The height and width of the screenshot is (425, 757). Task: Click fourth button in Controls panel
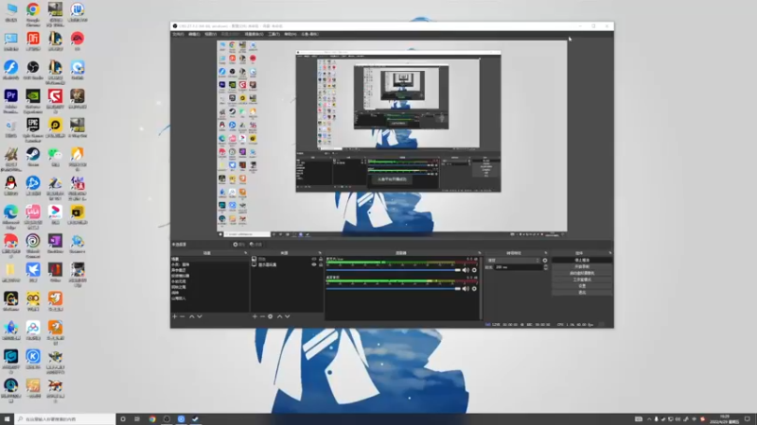(582, 280)
